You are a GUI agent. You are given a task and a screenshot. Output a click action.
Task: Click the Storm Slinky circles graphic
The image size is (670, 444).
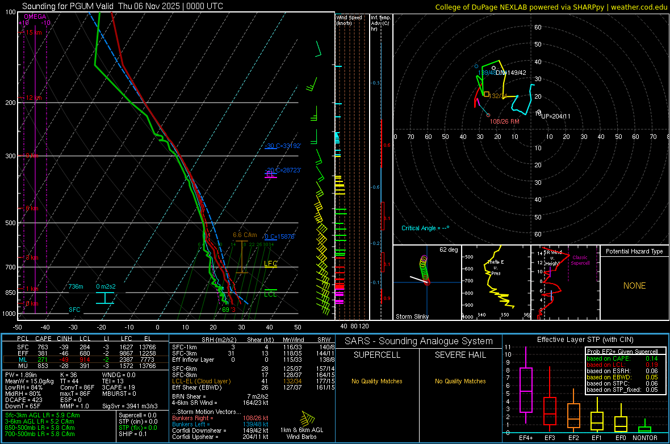(x=424, y=270)
